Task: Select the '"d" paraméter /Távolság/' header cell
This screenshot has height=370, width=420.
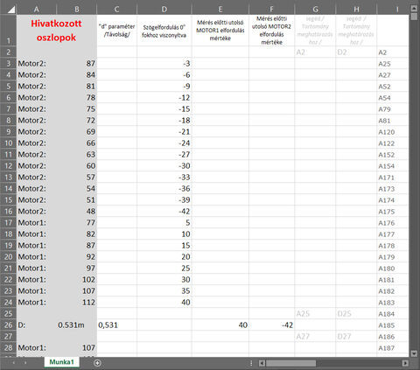Action: pyautogui.click(x=116, y=31)
